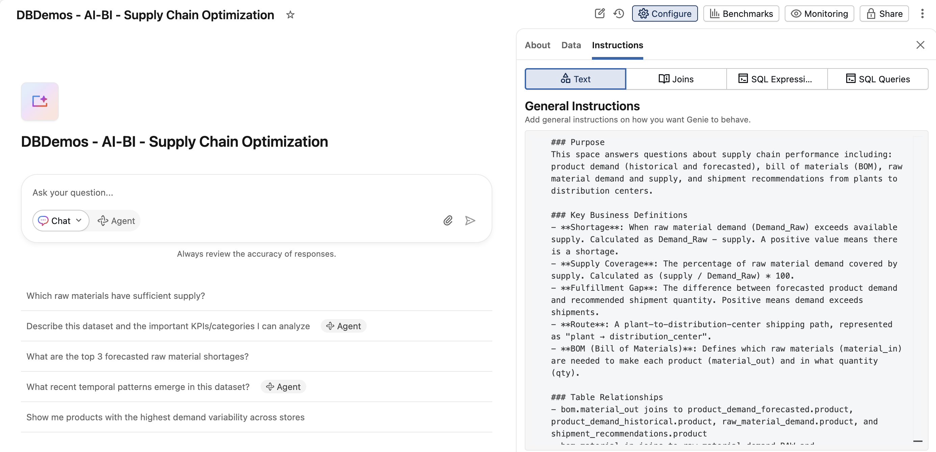This screenshot has height=452, width=936.
Task: Edit the space title with the pencil icon
Action: (x=600, y=13)
